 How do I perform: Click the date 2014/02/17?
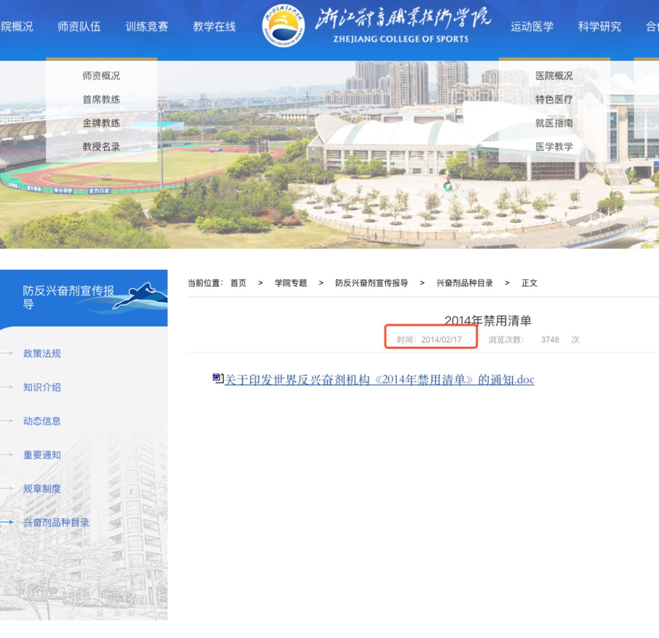[x=442, y=340]
